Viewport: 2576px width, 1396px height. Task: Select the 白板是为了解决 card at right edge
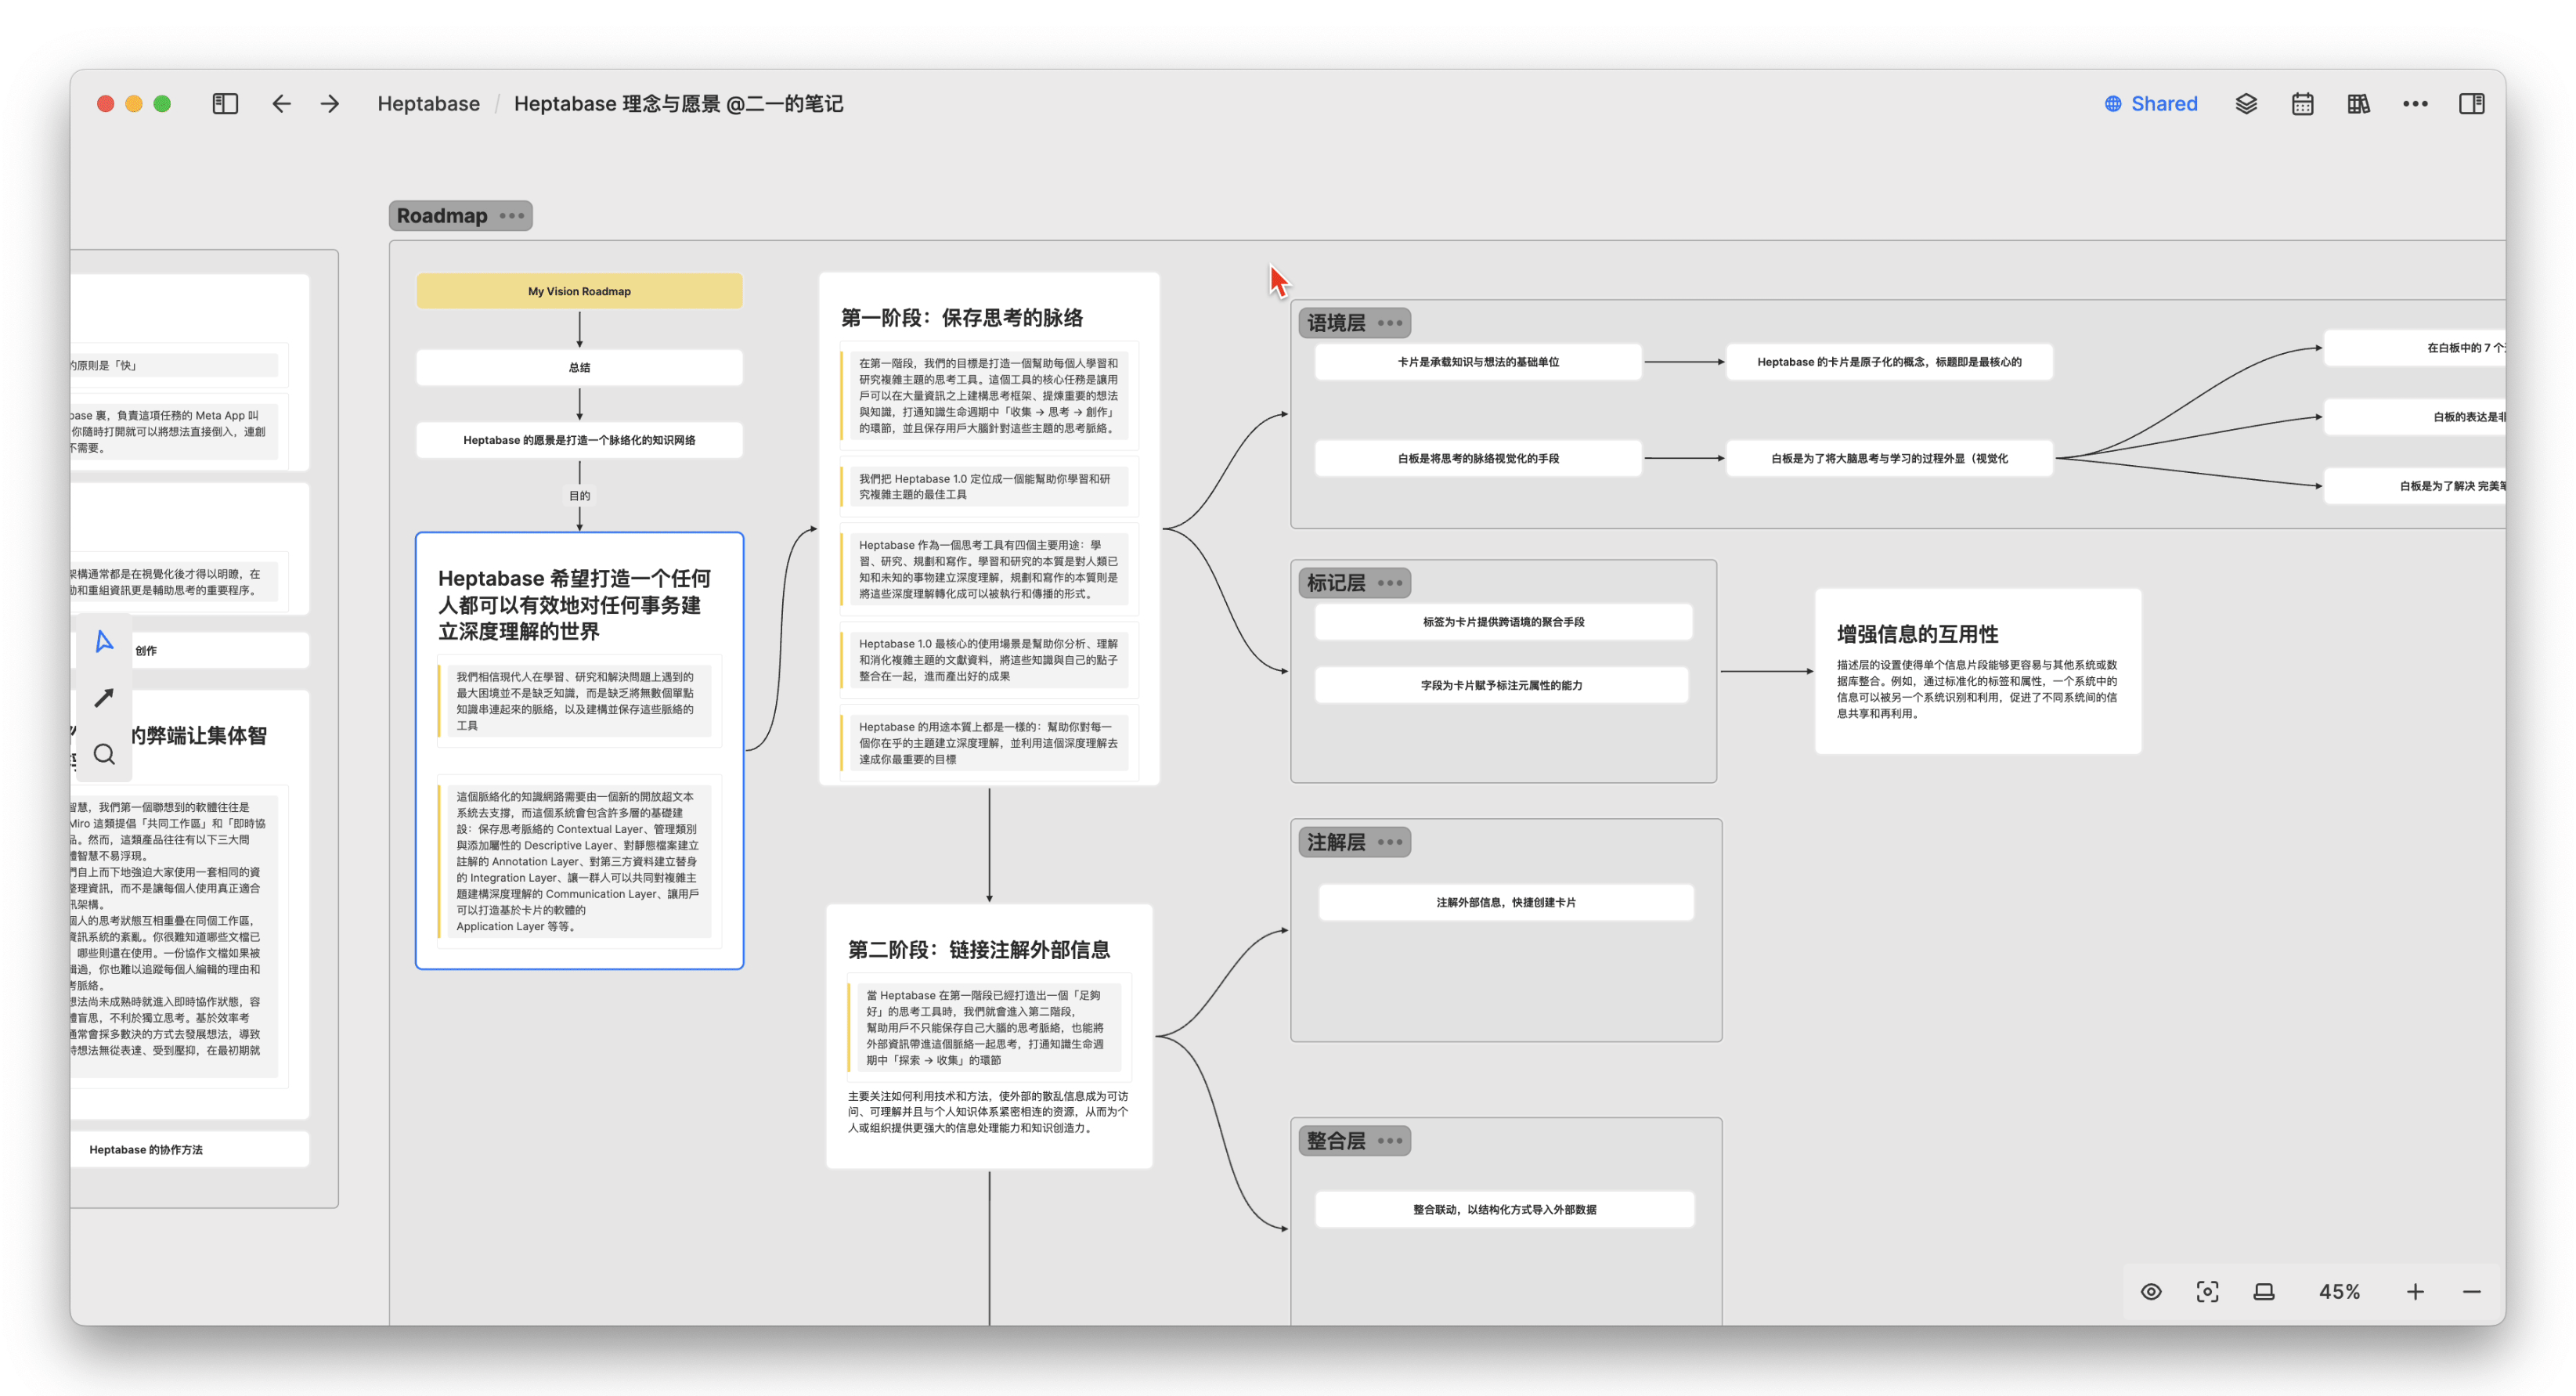click(x=2414, y=486)
